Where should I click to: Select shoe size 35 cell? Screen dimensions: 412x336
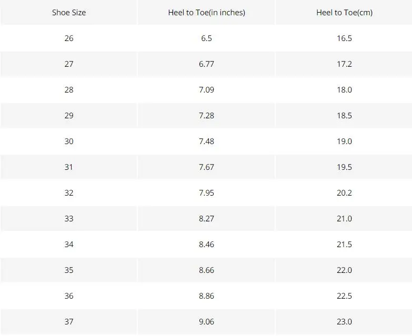pos(69,270)
